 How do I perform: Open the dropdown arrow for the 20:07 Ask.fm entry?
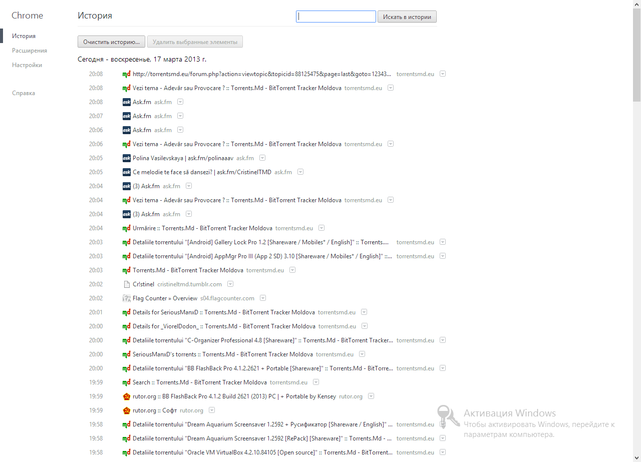pos(180,116)
